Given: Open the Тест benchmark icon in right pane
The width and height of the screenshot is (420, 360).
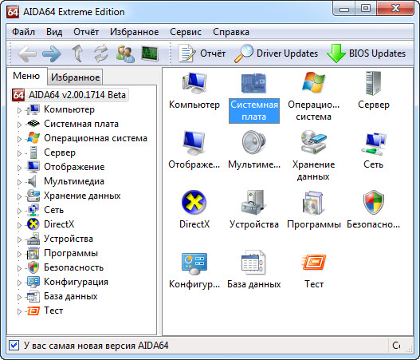Looking at the screenshot, I should [314, 263].
